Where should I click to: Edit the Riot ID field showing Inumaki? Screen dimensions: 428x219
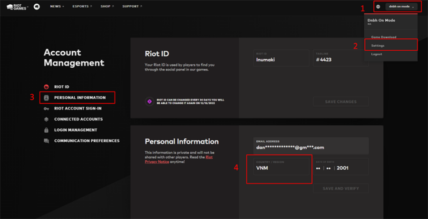(281, 58)
